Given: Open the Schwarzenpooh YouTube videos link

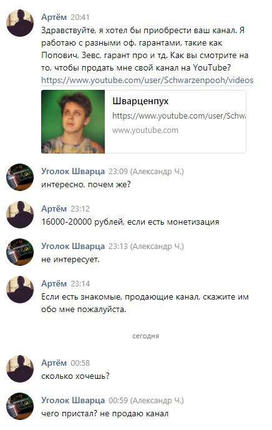Looking at the screenshot, I should pyautogui.click(x=147, y=81).
